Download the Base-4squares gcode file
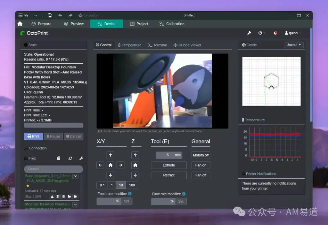This screenshot has height=225, width=328. tap(52, 197)
